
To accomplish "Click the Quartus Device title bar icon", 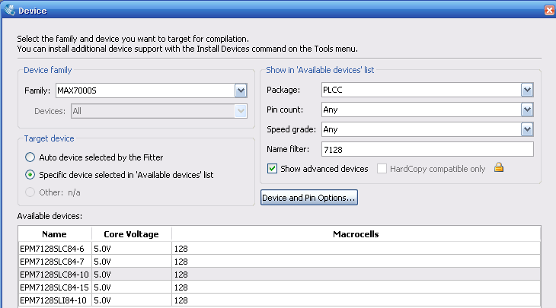I will tap(10, 11).
